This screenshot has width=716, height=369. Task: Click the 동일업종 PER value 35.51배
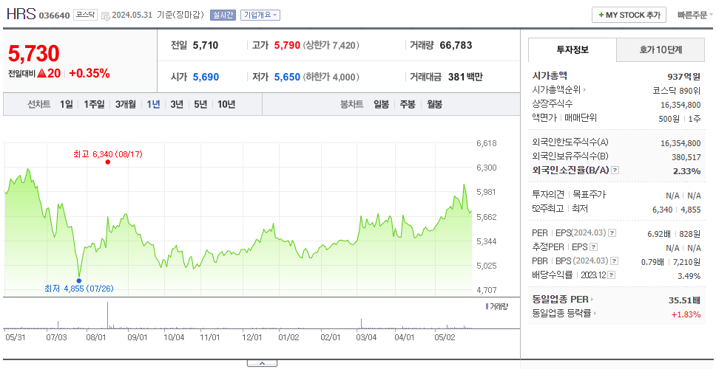[x=684, y=300]
